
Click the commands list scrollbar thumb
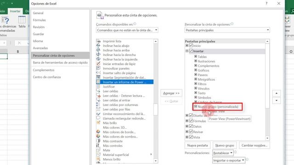click(156, 109)
